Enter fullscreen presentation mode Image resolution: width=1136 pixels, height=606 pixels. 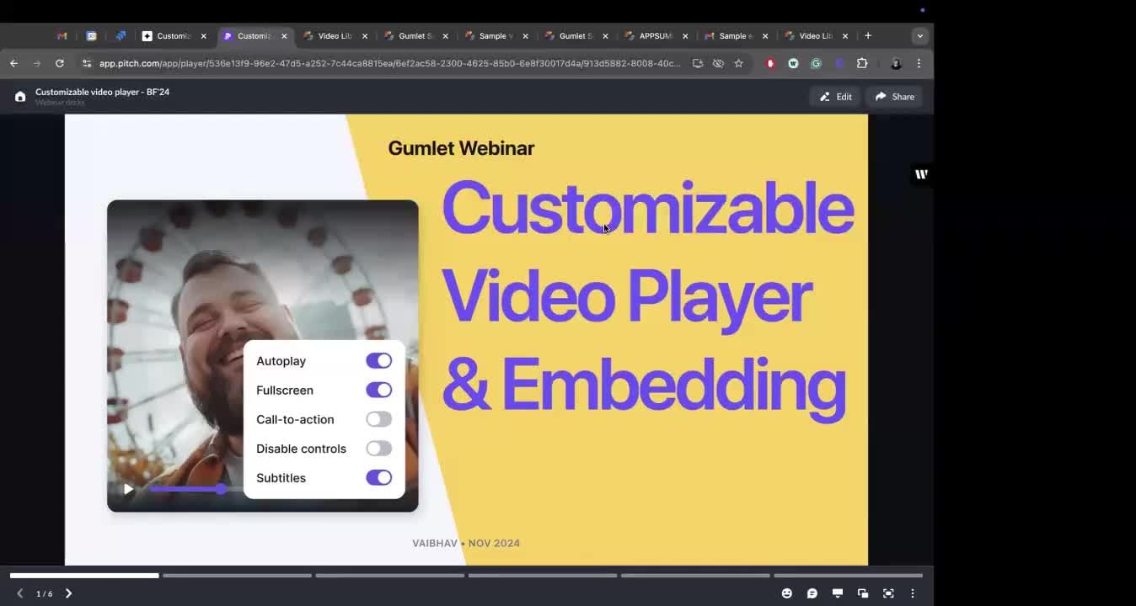[x=888, y=593]
